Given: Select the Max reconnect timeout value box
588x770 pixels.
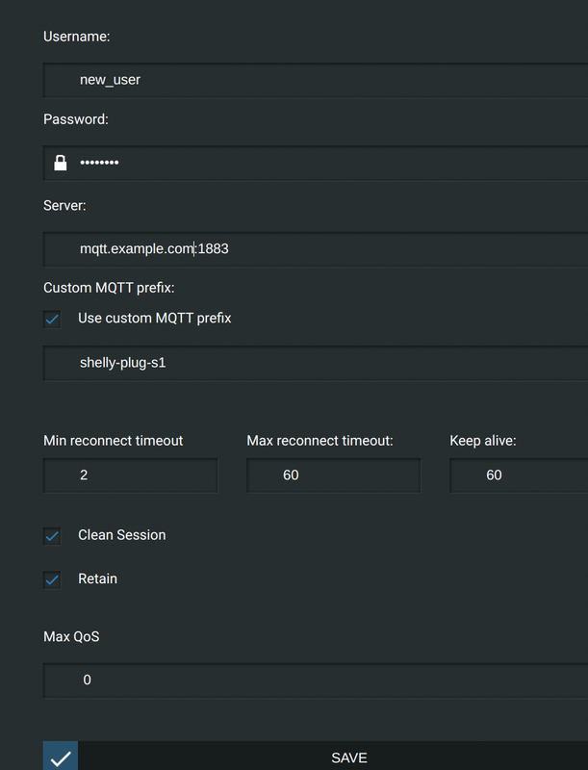Looking at the screenshot, I should [333, 475].
